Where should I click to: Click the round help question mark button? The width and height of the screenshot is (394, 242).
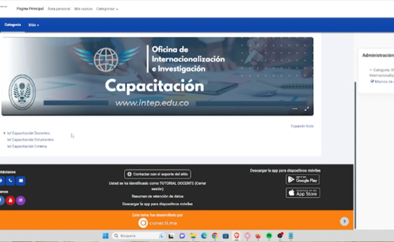344,222
